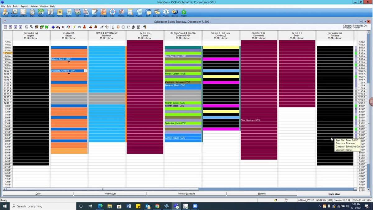Click the blue plus add-appointment icon
This screenshot has height=210, width=373.
pyautogui.click(x=53, y=27)
